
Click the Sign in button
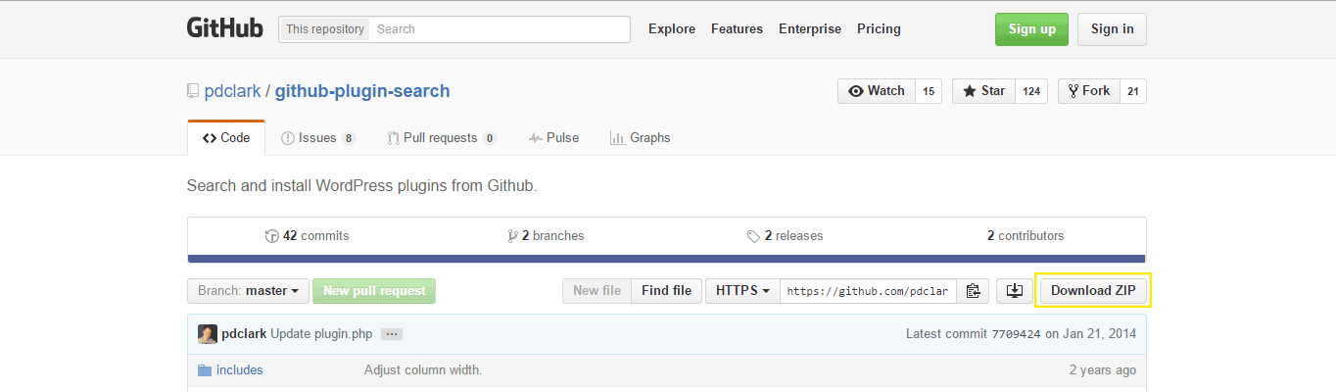pyautogui.click(x=1112, y=29)
